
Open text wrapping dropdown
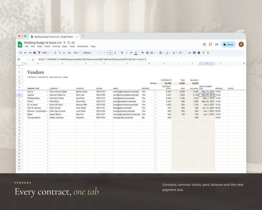pos(175,53)
